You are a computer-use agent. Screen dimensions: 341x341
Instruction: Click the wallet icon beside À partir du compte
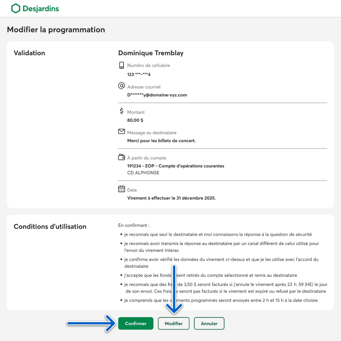click(121, 157)
